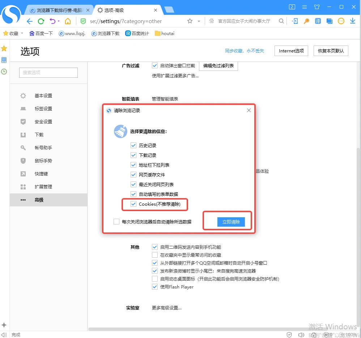The image size is (361, 338).
Task: Open 同步收藏, 永不丢失 link
Action: [244, 51]
